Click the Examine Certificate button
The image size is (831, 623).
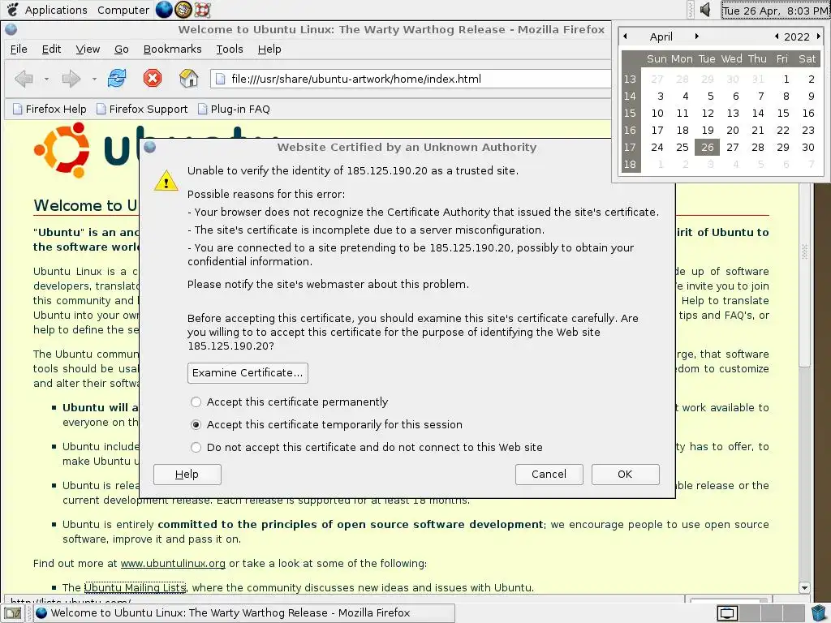click(248, 373)
